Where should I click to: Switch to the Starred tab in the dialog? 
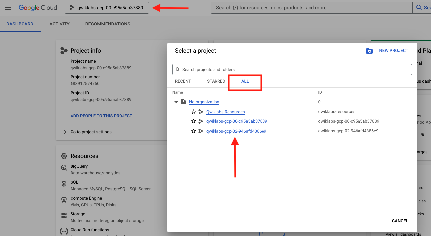click(x=216, y=81)
